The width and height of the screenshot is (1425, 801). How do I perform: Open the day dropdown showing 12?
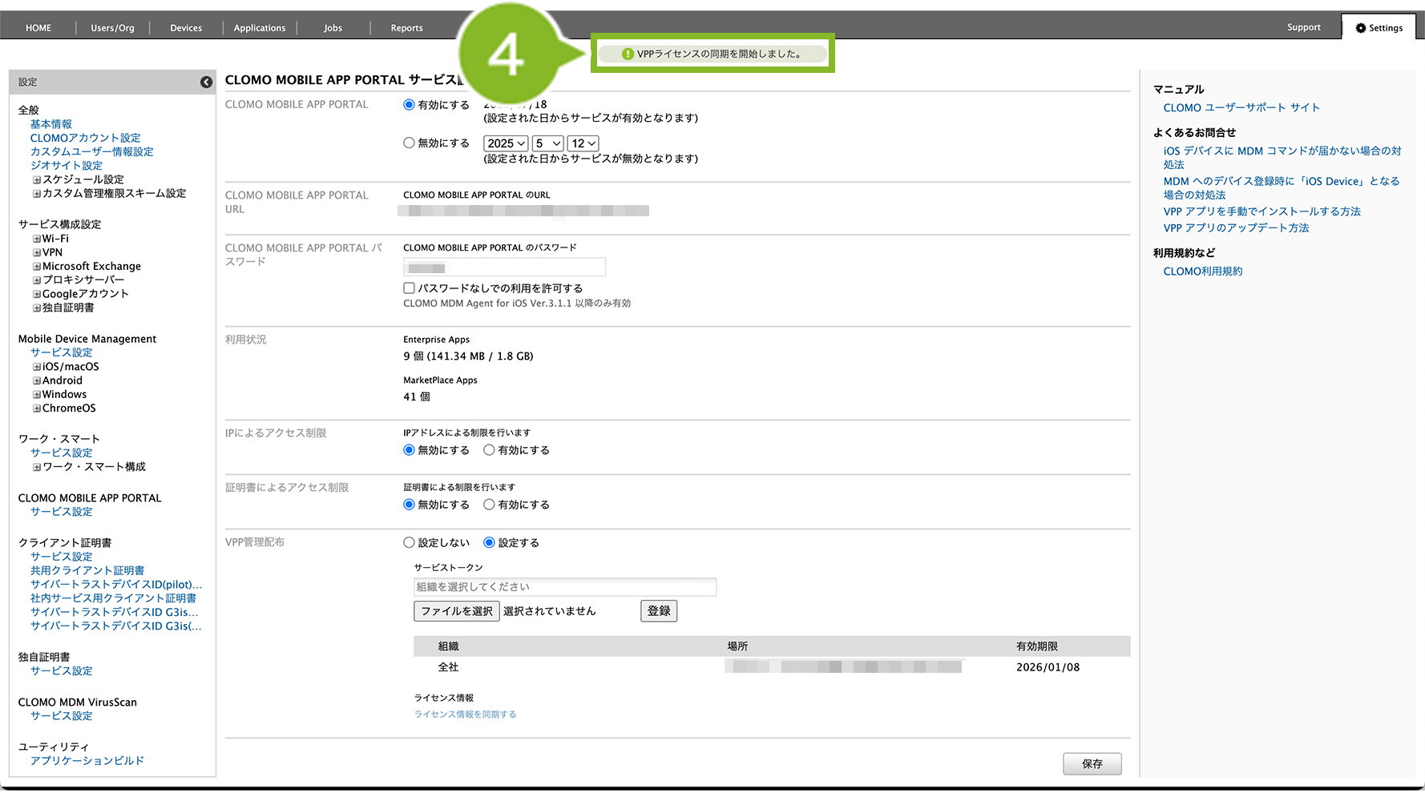point(583,143)
